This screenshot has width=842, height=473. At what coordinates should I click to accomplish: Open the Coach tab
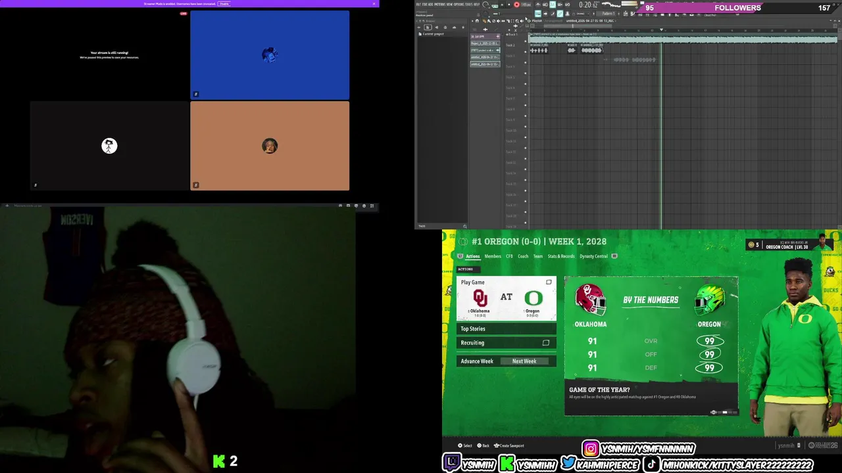click(523, 256)
